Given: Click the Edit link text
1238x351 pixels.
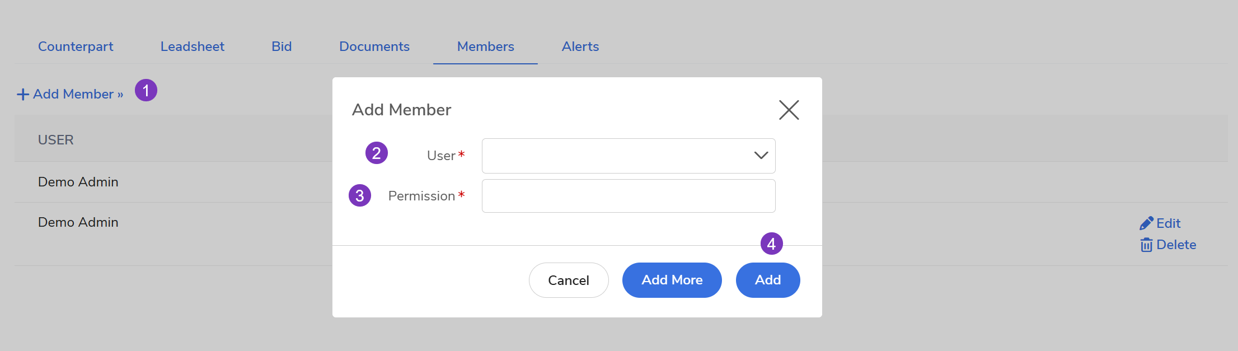Looking at the screenshot, I should (x=1169, y=223).
